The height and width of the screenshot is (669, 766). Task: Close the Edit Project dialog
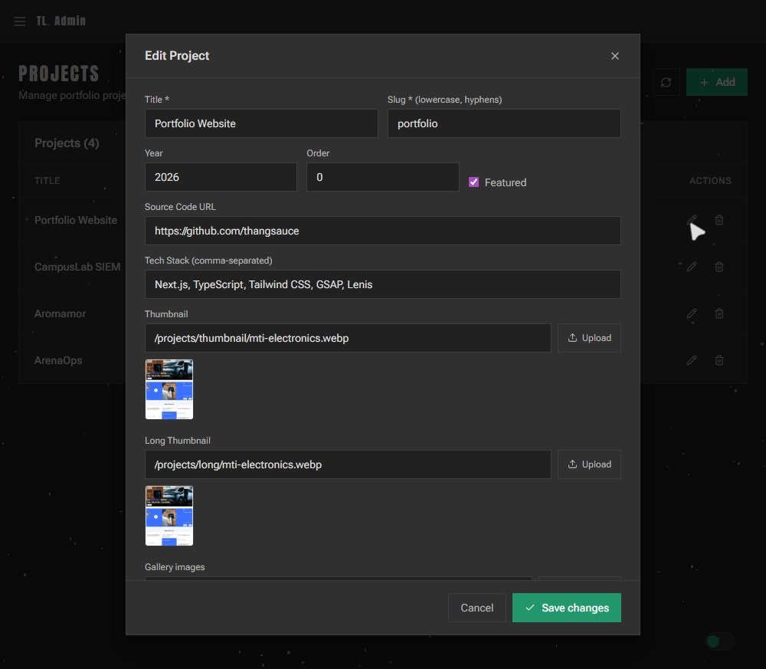tap(614, 56)
